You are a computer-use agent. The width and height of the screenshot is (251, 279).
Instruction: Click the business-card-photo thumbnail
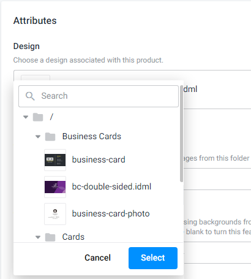click(55, 214)
